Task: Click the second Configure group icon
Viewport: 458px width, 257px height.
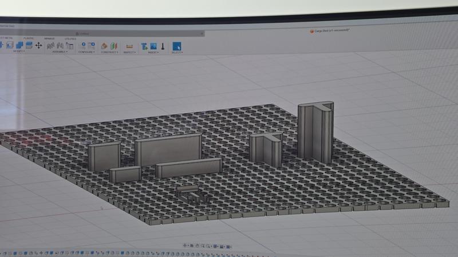Action: coord(92,46)
